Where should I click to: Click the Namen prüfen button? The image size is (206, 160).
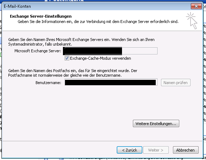click(x=176, y=83)
